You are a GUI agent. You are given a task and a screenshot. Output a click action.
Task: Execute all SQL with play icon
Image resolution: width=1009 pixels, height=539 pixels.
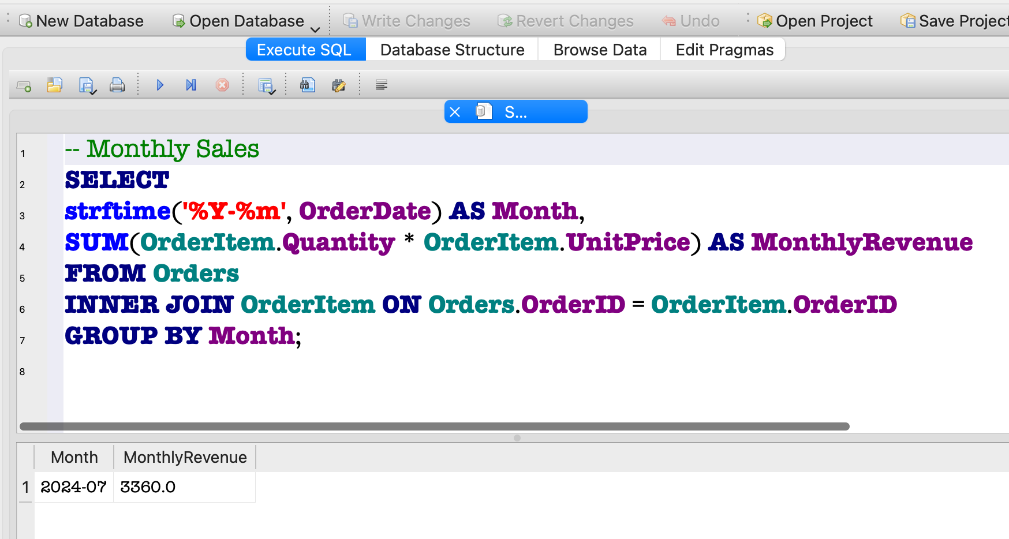click(x=160, y=85)
